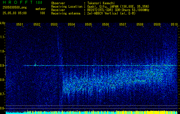Image resolution: width=180 pixels, height=114 pixels.
Task: Click the 0509 time axis marker
Action: [x=157, y=24]
